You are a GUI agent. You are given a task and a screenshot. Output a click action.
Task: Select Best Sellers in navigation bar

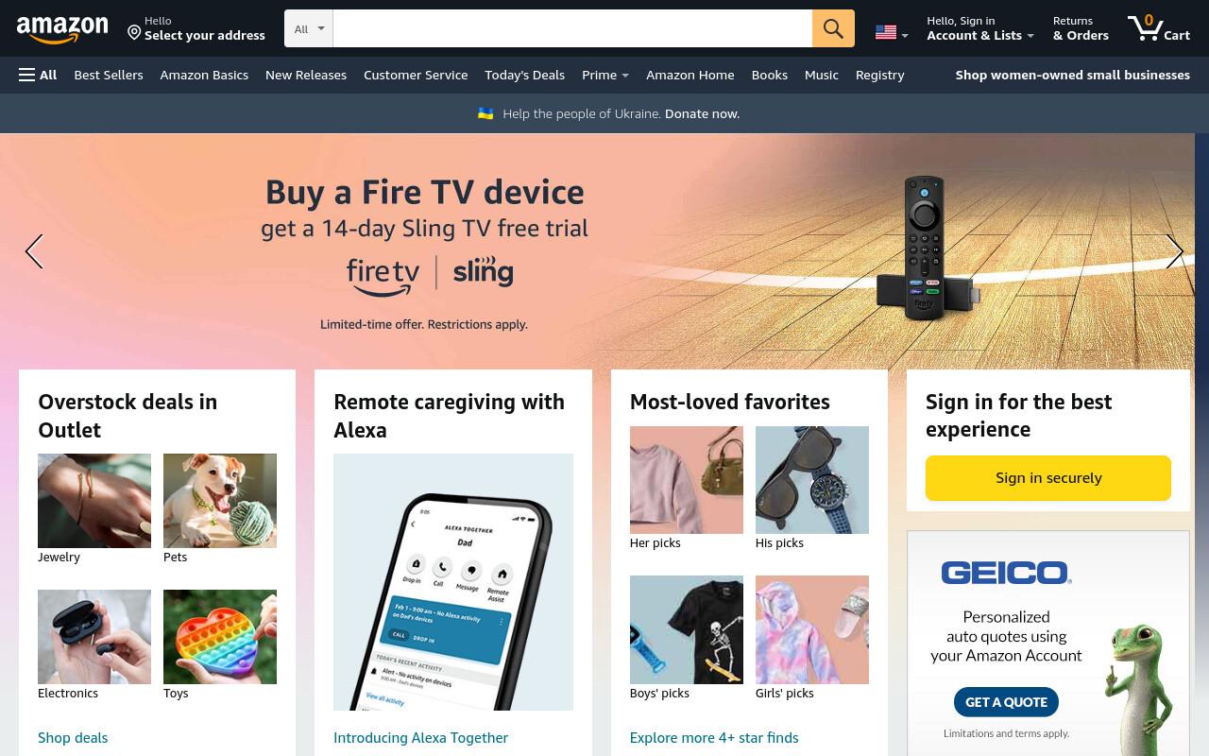[x=109, y=75]
